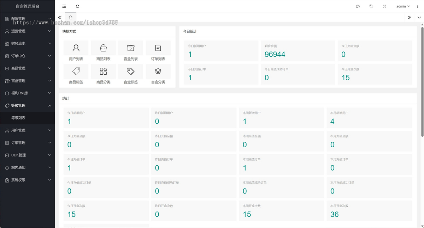Open the 盲盒分类 layers shortcut icon
The height and width of the screenshot is (228, 424).
[x=158, y=71]
